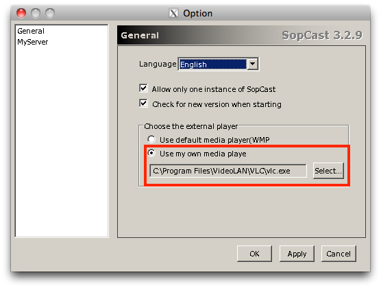Click the General section header banner
Image resolution: width=381 pixels, height=288 pixels.
tap(241, 35)
